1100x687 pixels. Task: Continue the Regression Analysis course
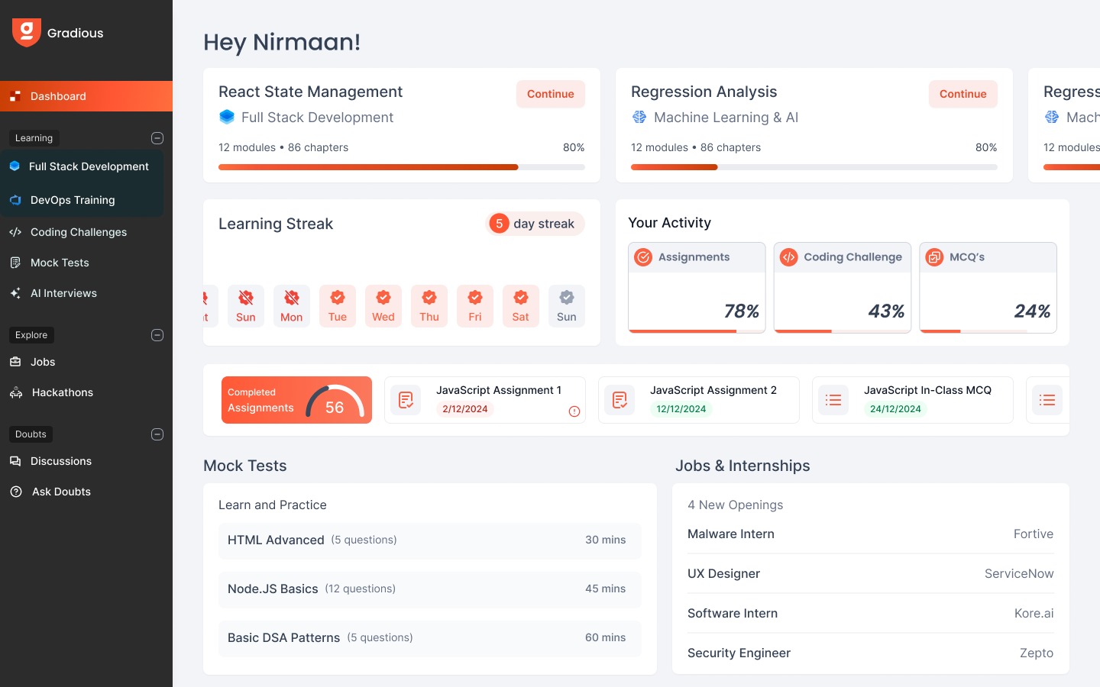[x=962, y=94]
